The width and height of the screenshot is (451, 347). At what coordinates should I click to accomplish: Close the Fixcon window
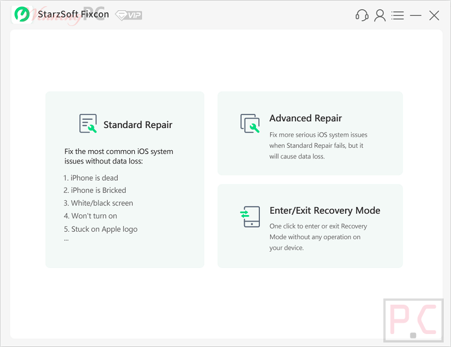(434, 15)
